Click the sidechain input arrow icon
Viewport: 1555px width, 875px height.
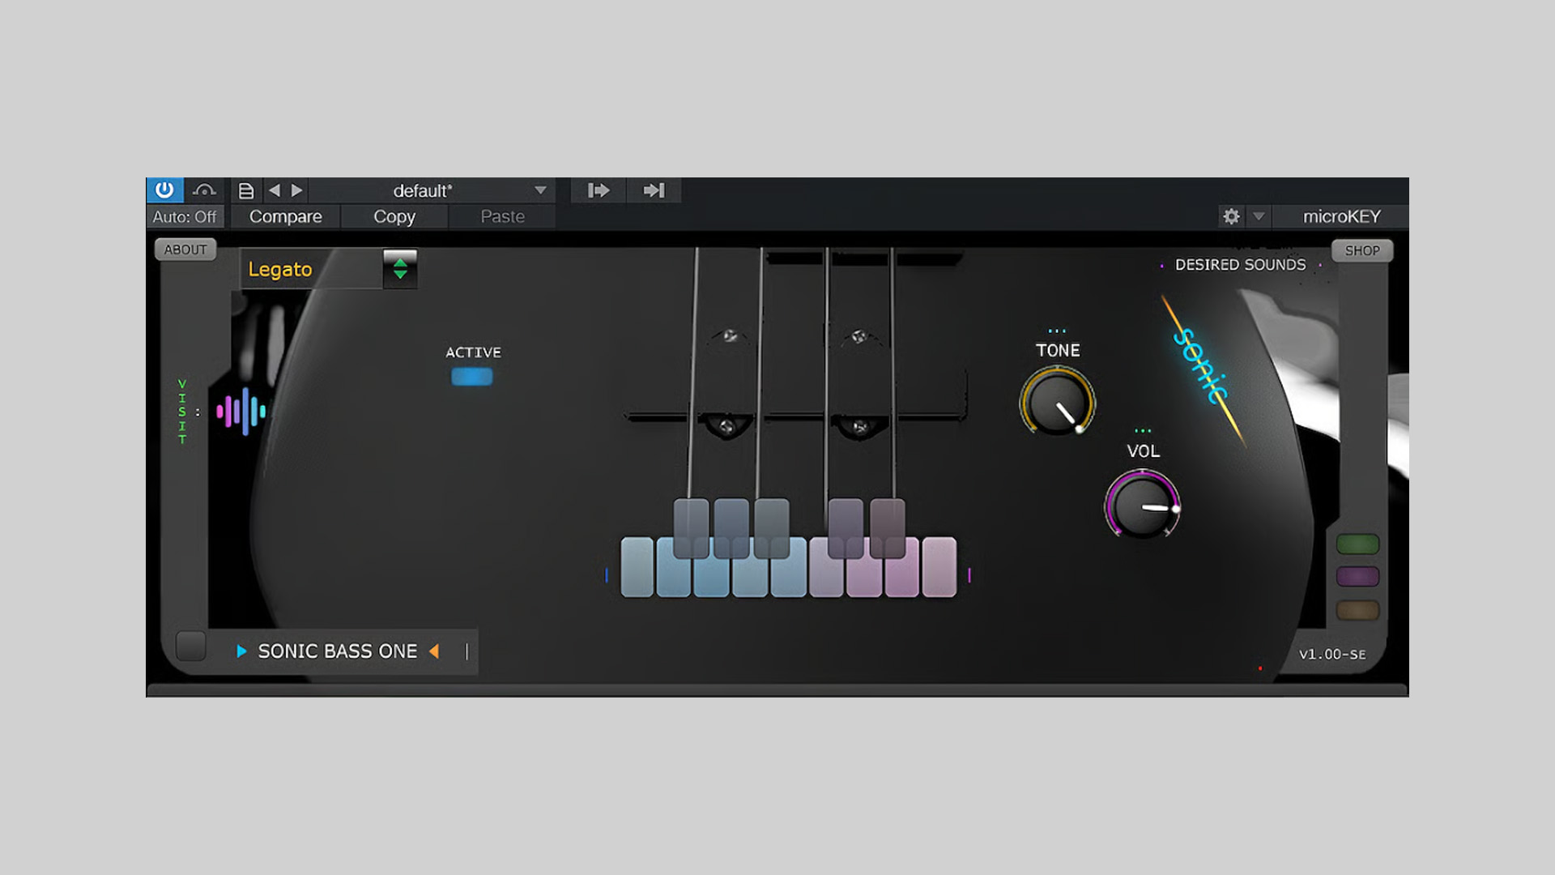click(599, 190)
